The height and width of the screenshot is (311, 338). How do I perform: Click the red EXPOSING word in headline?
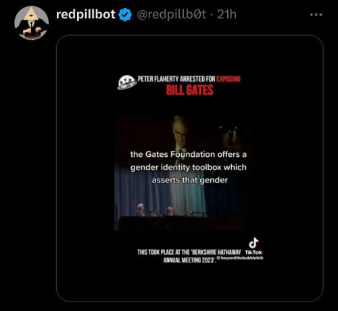point(228,79)
